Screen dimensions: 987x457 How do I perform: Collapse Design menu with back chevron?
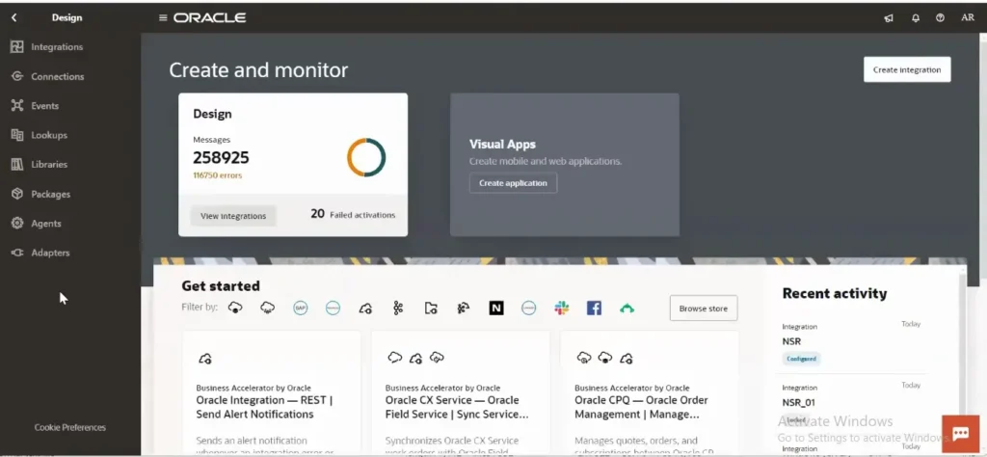click(14, 17)
